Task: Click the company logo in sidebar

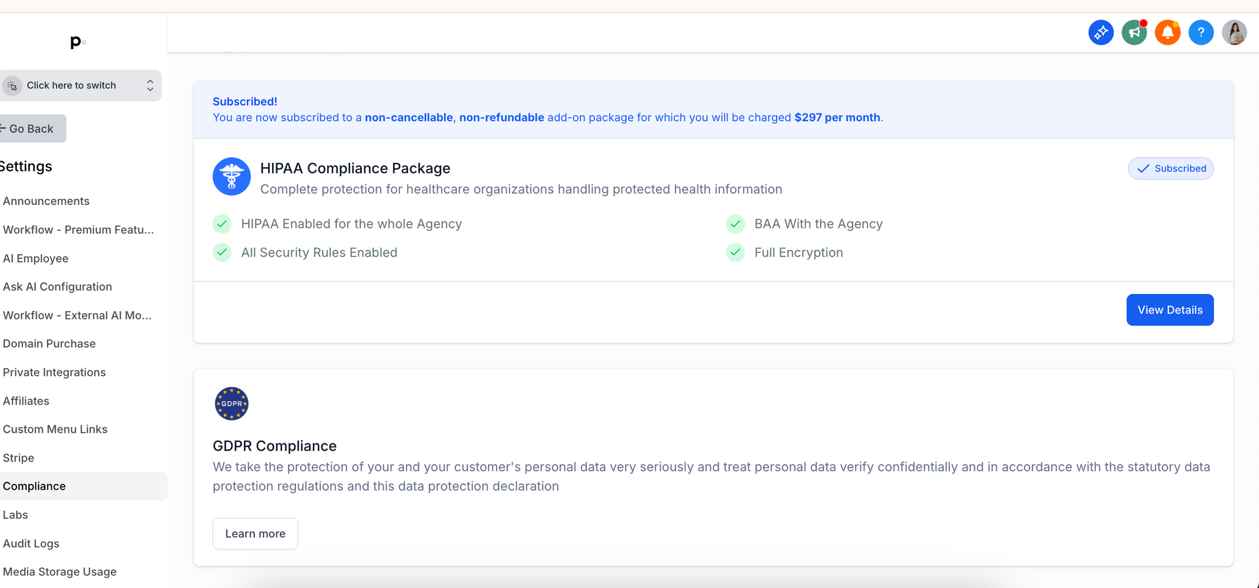Action: pyautogui.click(x=77, y=42)
